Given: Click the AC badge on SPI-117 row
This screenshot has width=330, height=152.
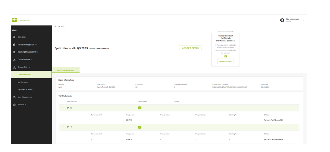Looking at the screenshot, I should (140, 127).
